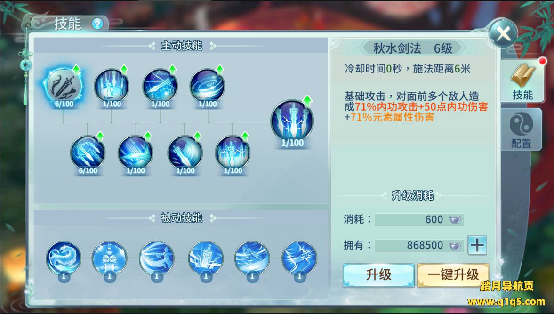
Task: Click the 一键升级 button
Action: pos(453,275)
